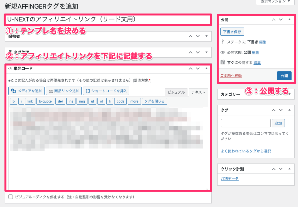This screenshot has width=298, height=207.
Task: Insert bold tag with b button
Action: (x=14, y=101)
